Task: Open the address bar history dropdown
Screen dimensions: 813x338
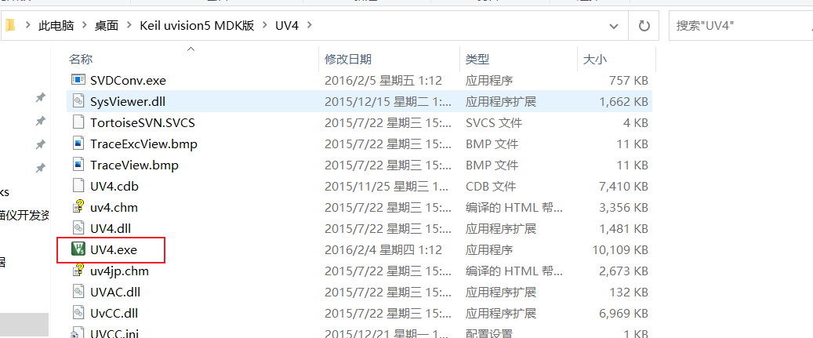Action: 613,25
